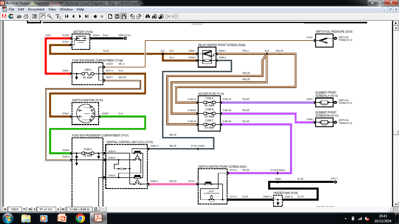Toggle the navigation pane icon
The height and width of the screenshot is (224, 399).
(34, 16)
